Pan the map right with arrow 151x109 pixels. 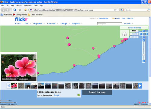click(146, 34)
